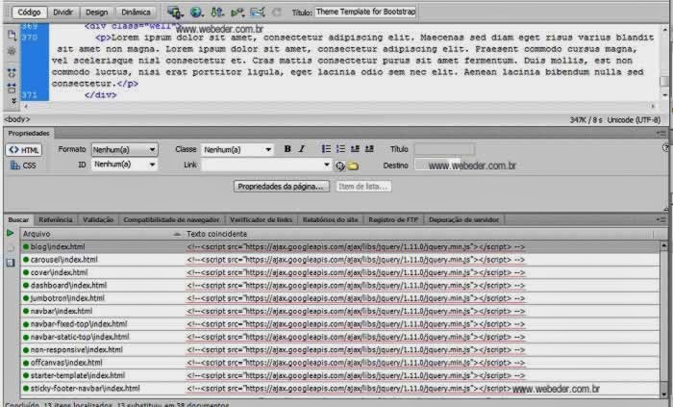Apply ordered list formatting
The height and width of the screenshot is (407, 673).
coord(340,149)
